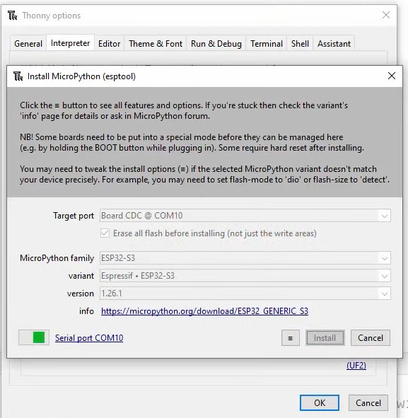The width and height of the screenshot is (408, 418).
Task: Open the Editor tab
Action: (110, 43)
